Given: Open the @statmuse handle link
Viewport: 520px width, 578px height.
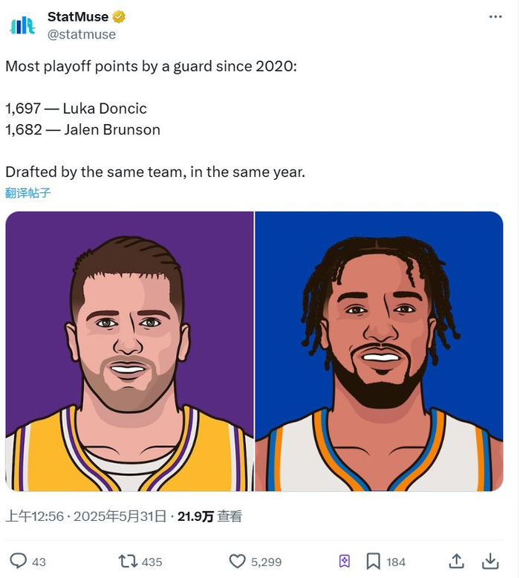Looking at the screenshot, I should [82, 34].
